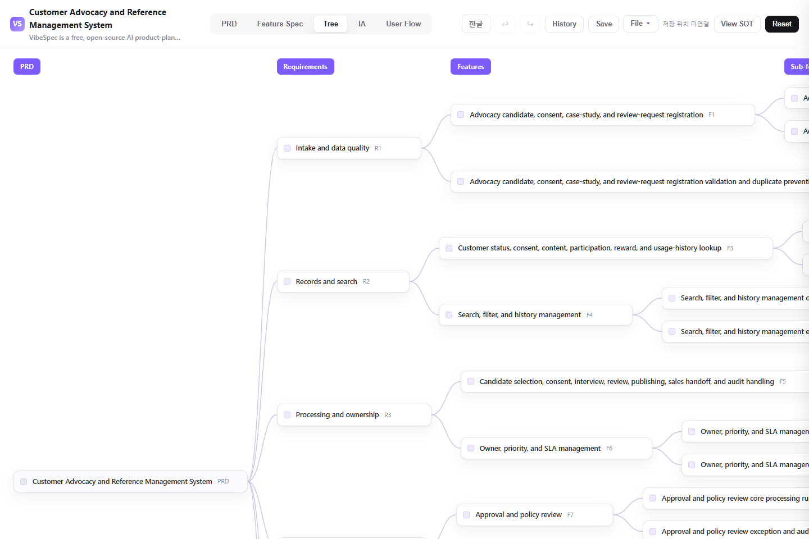Click the VibeSpec description subtitle text
Image resolution: width=809 pixels, height=539 pixels.
tap(105, 38)
